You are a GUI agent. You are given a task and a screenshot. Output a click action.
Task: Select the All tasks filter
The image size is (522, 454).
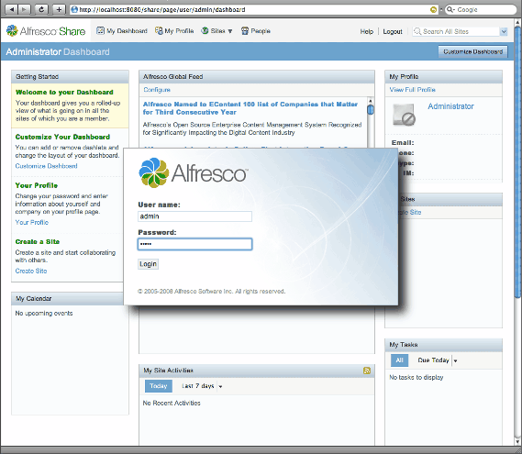click(399, 360)
